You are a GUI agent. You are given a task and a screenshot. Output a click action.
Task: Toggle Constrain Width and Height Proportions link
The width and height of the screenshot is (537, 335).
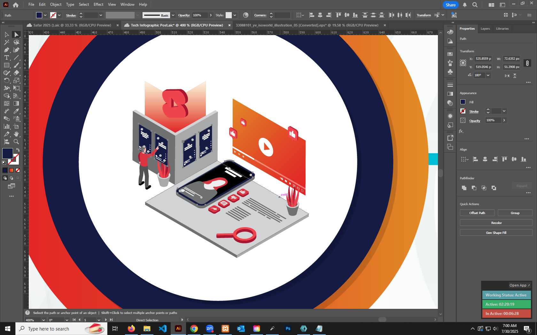(x=527, y=63)
